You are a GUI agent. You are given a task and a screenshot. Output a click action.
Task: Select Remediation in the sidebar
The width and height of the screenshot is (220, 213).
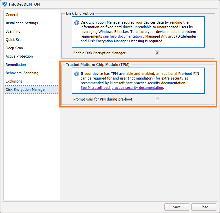(x=31, y=65)
